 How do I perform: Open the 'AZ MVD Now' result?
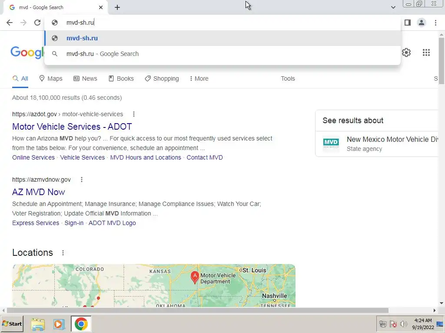tap(39, 192)
